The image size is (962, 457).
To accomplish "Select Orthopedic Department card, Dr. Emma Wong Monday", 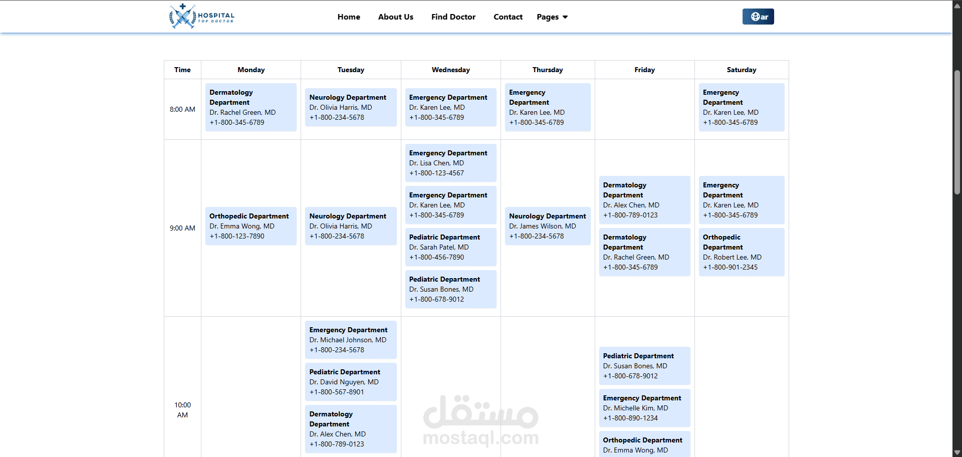I will click(x=251, y=226).
